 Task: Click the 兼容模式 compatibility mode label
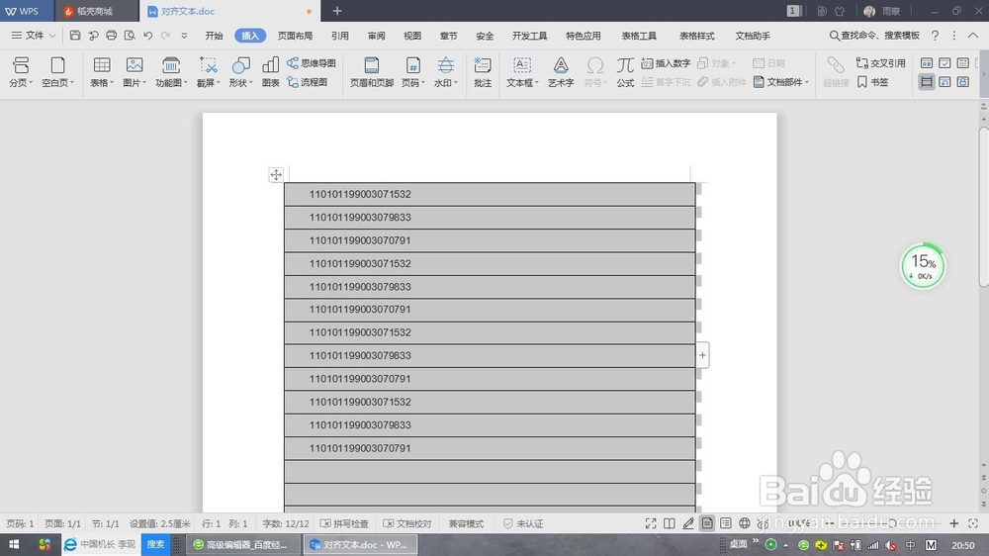click(x=466, y=523)
